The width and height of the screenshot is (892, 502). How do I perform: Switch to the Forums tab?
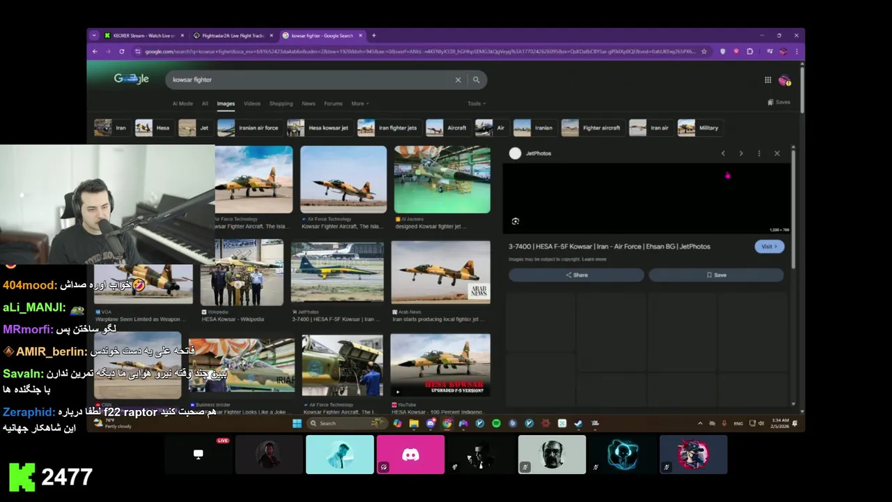pyautogui.click(x=333, y=104)
